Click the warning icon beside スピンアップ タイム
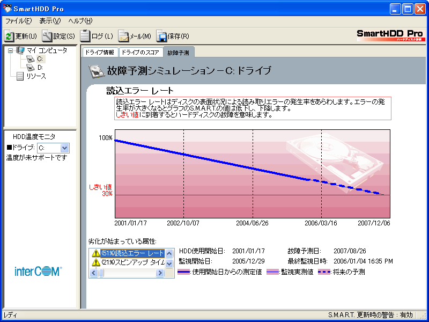429x322 pixels. [x=96, y=262]
